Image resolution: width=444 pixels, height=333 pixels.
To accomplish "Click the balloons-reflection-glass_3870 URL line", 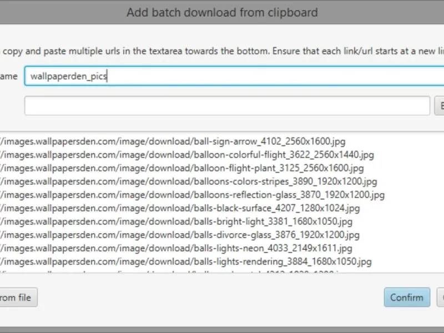I will coord(192,195).
